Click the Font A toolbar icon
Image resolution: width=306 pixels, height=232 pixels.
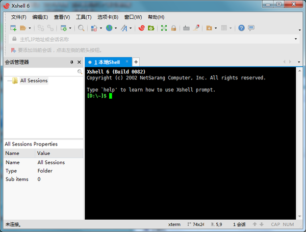click(x=124, y=28)
